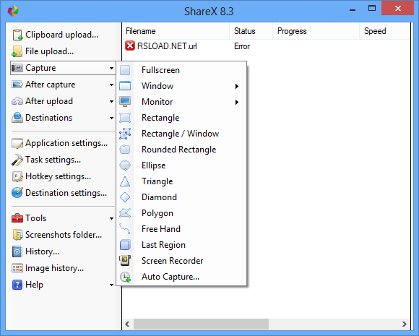Expand the Tools dropdown arrow
Image resolution: width=419 pixels, height=336 pixels.
111,218
